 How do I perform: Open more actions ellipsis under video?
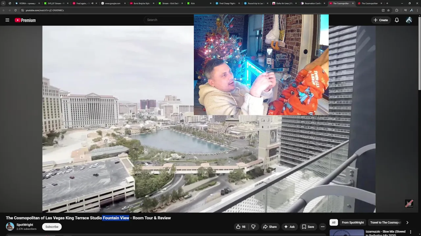click(x=323, y=227)
